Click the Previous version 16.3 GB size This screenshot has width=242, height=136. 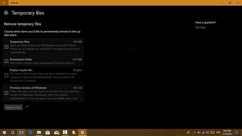pyautogui.click(x=78, y=88)
